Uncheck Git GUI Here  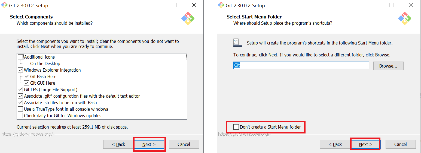[x=27, y=83]
